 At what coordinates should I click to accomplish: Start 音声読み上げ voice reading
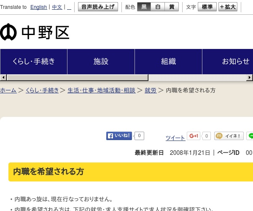point(98,7)
